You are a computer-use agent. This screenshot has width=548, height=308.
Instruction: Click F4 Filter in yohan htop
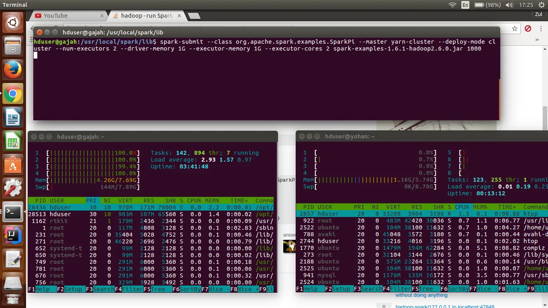pos(397,289)
